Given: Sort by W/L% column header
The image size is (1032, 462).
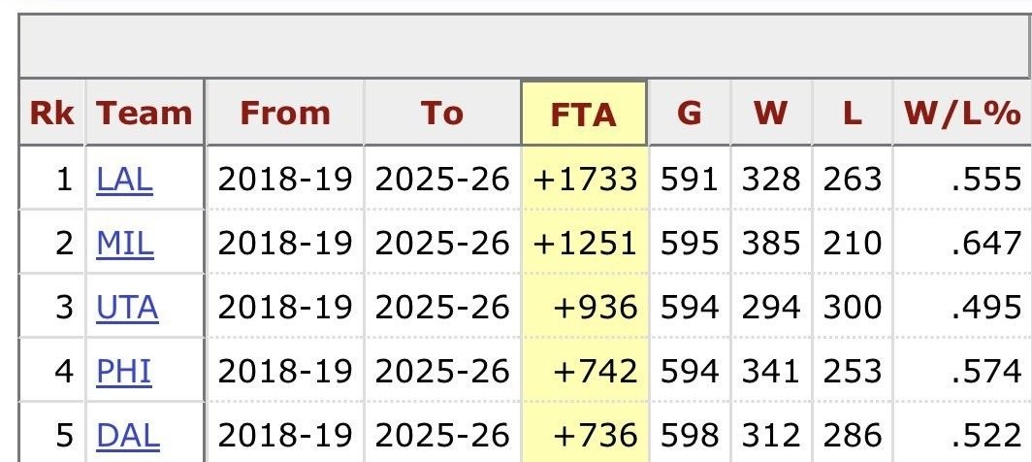Looking at the screenshot, I should tap(961, 115).
